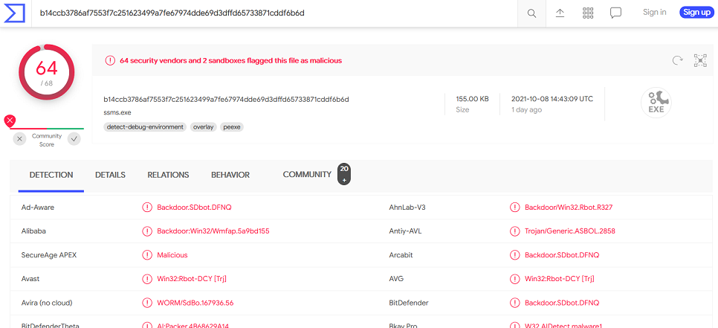Viewport: 718px width, 328px height.
Task: Click the detect-debug-environment tag
Action: tap(145, 127)
